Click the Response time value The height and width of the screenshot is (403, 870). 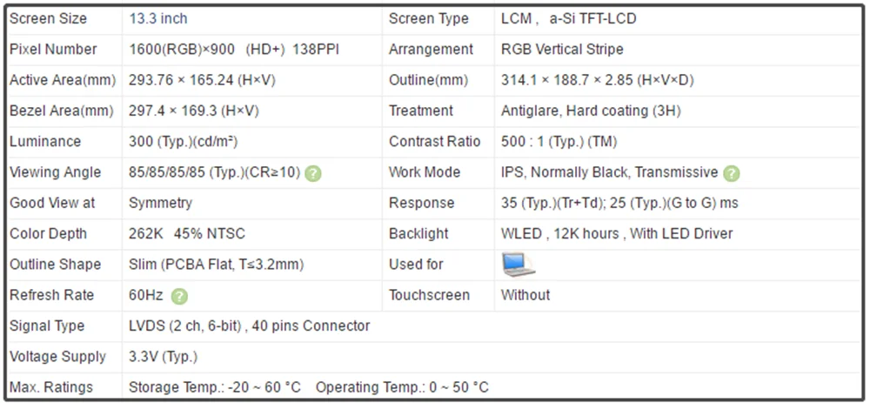tap(619, 203)
